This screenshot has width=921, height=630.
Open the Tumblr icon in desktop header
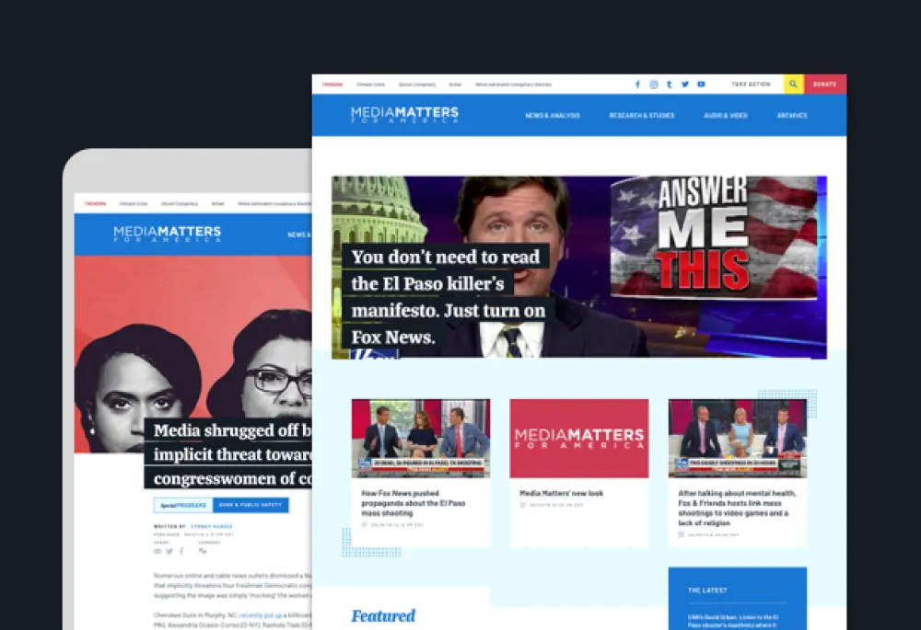point(669,85)
